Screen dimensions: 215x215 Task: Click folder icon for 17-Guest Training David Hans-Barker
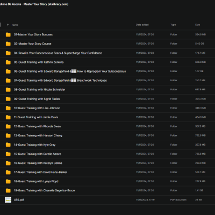8,172
